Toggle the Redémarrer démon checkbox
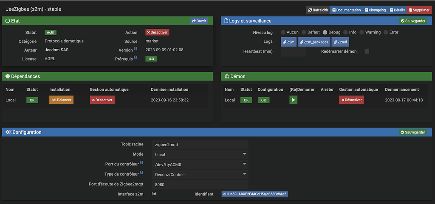 click(367, 51)
